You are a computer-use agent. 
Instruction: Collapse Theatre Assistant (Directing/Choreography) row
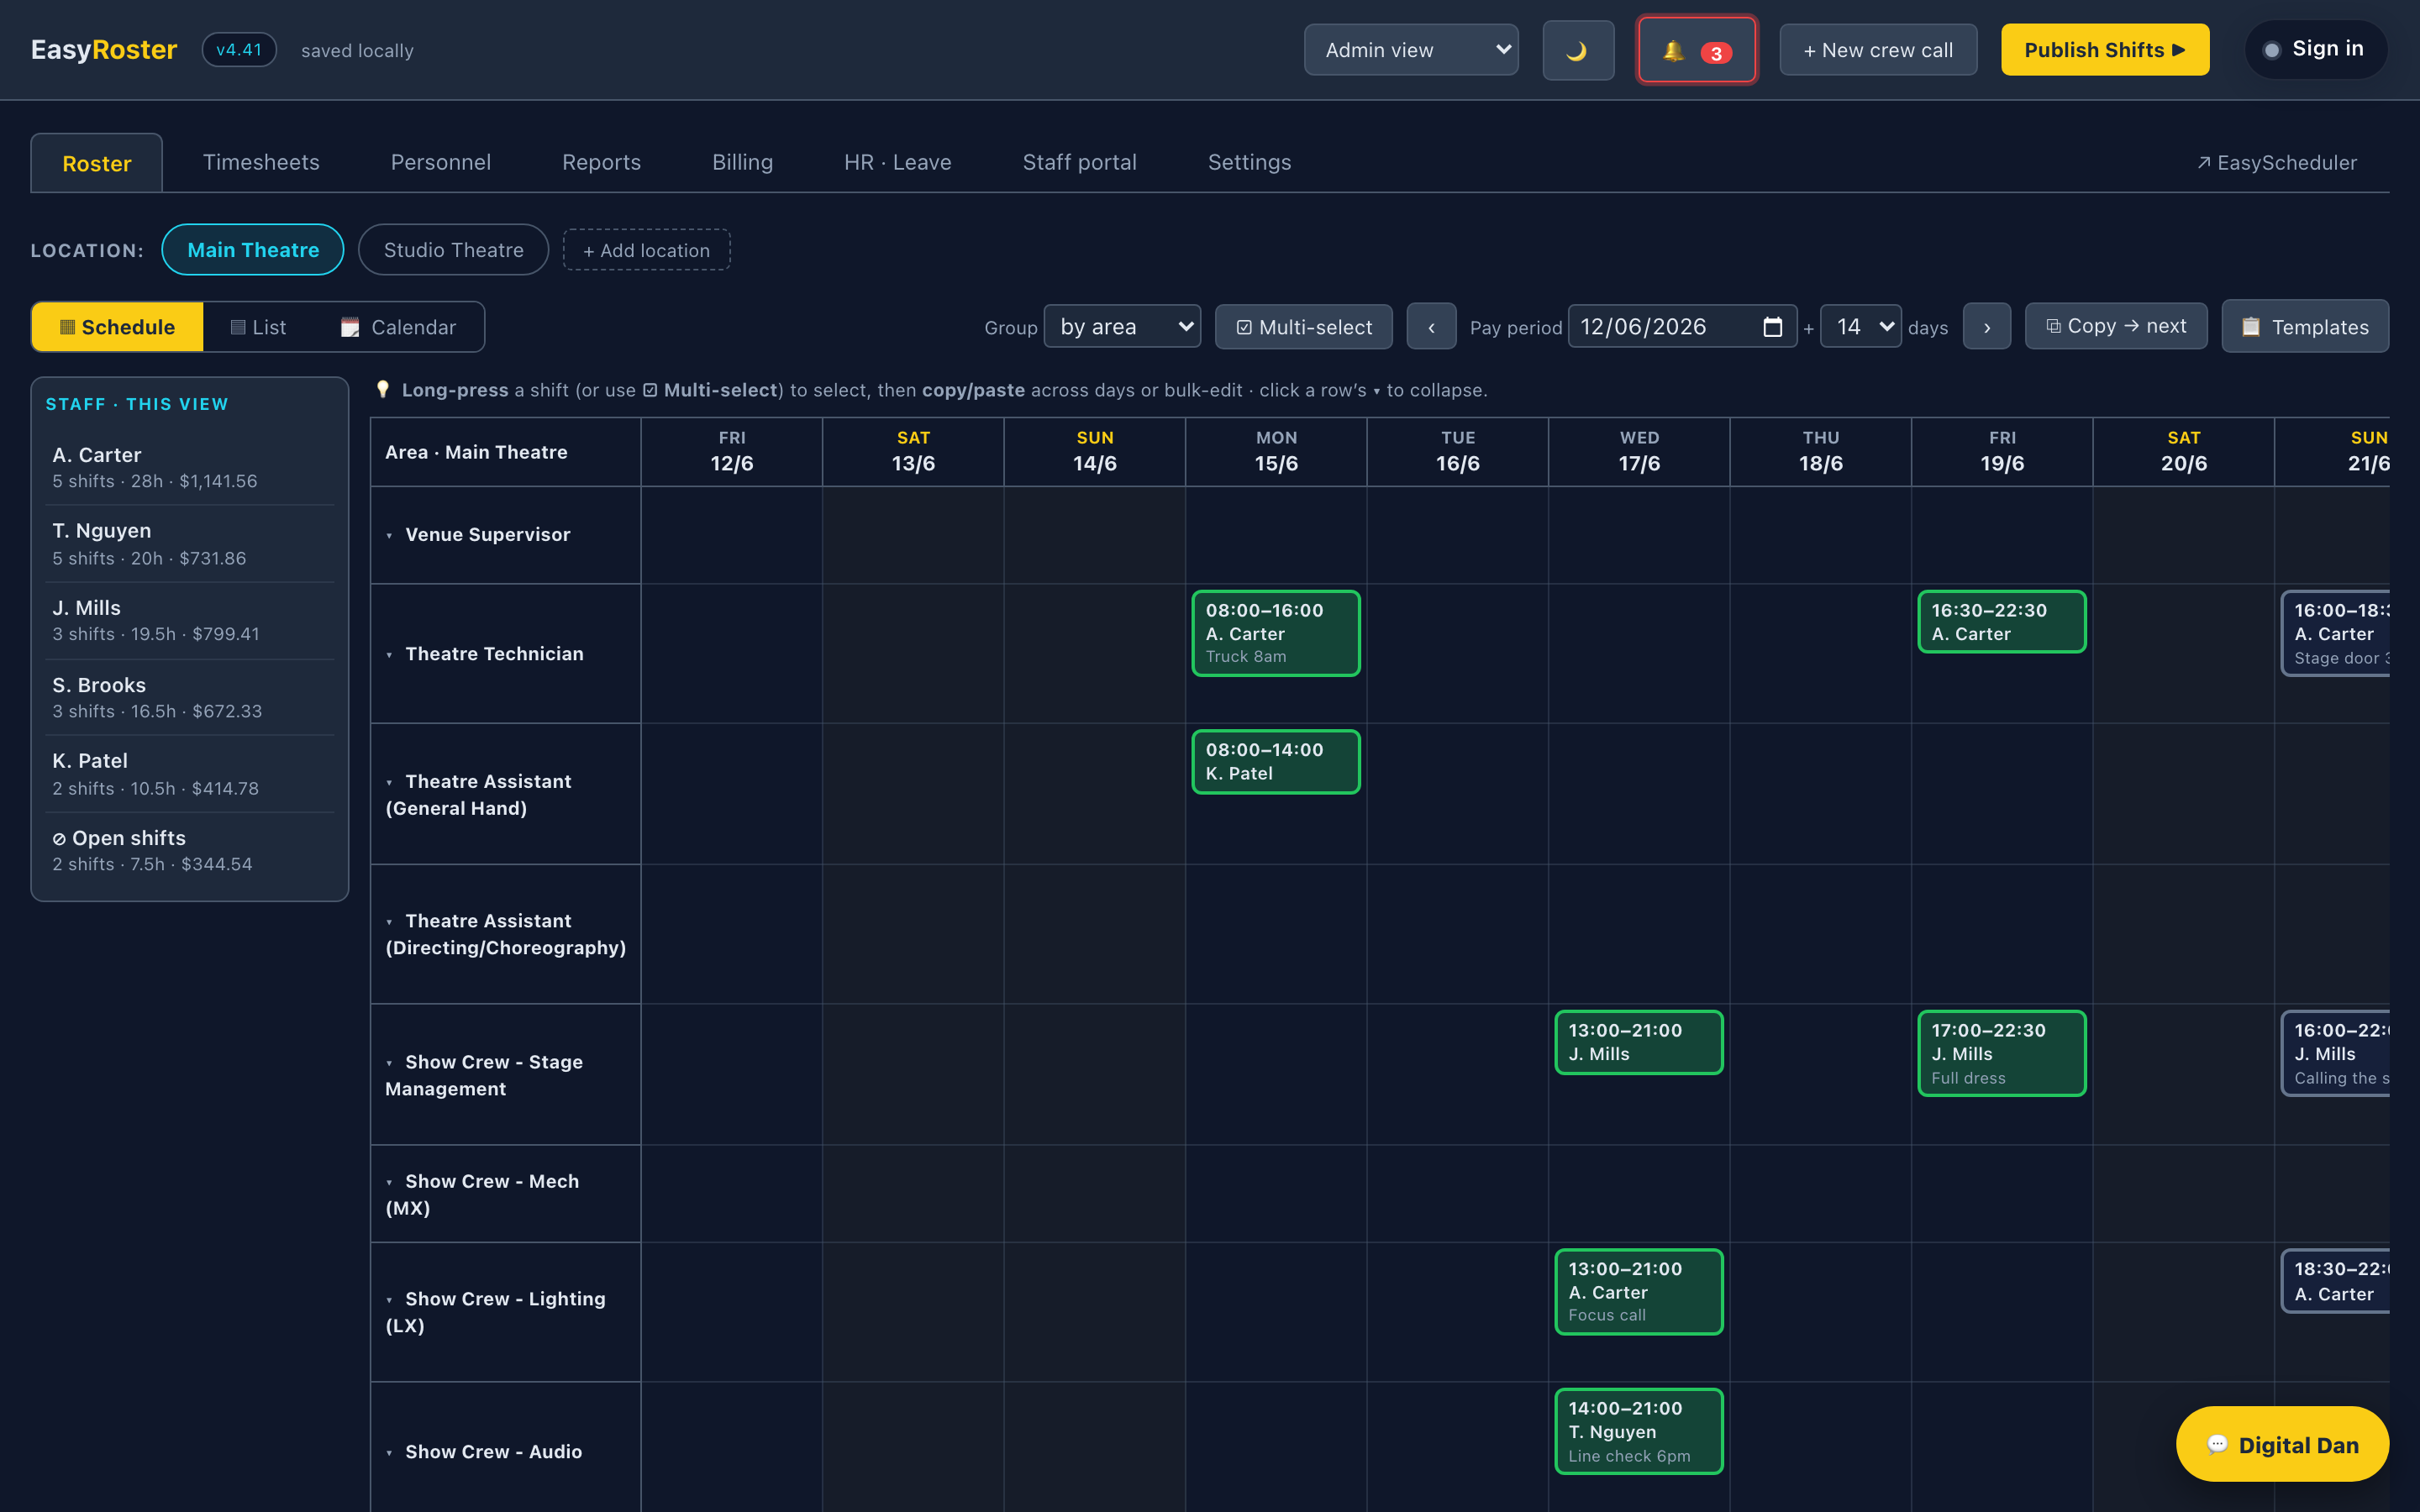(389, 922)
